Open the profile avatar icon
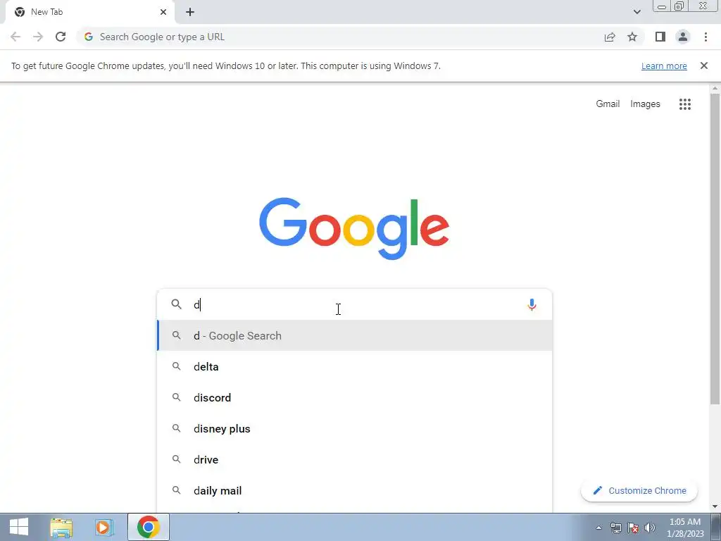This screenshot has height=541, width=721. 683,37
